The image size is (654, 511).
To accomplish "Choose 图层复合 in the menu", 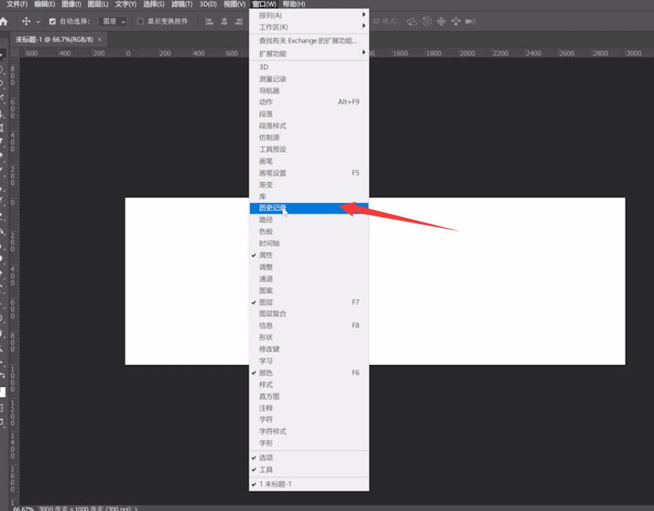I will [x=309, y=313].
